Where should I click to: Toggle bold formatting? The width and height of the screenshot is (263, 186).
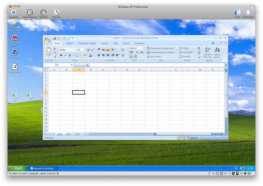click(x=61, y=55)
